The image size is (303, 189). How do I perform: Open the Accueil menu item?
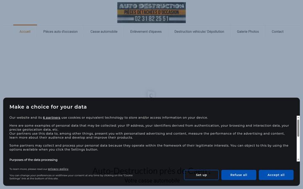pos(25,31)
